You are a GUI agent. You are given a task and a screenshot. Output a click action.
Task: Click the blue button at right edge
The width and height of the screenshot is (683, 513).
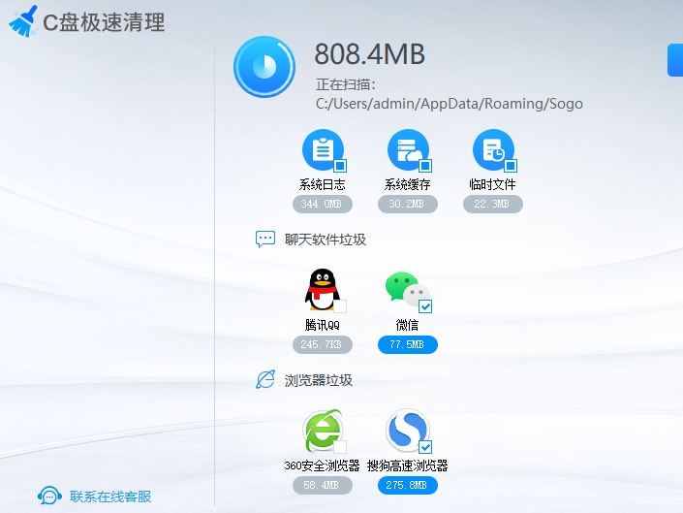(675, 60)
